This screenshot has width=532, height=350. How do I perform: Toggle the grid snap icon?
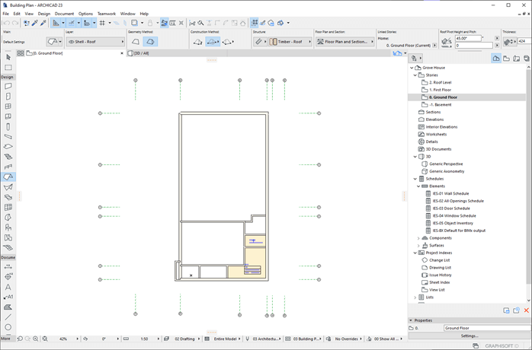point(102,23)
